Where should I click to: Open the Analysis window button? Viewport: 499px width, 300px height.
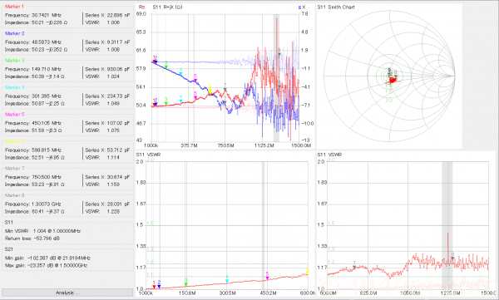tap(67, 293)
